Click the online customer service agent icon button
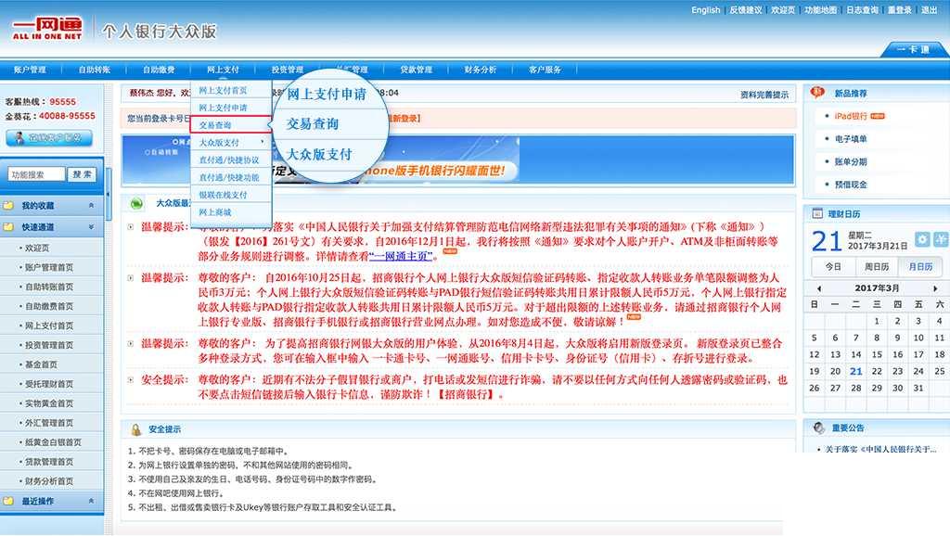This screenshot has height=536, width=950. [49, 138]
